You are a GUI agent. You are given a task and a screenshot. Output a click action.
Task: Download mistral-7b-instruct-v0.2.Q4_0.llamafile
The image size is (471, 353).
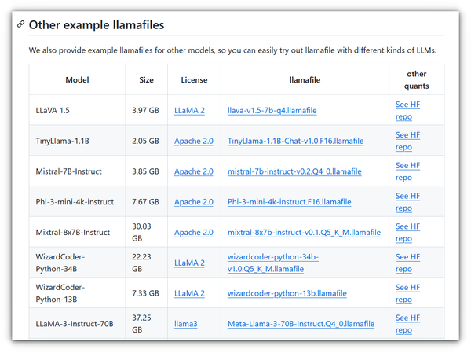(x=294, y=171)
